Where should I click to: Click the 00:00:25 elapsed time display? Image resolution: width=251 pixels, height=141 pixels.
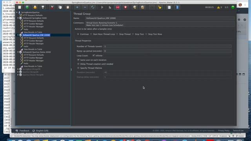pos(209,7)
